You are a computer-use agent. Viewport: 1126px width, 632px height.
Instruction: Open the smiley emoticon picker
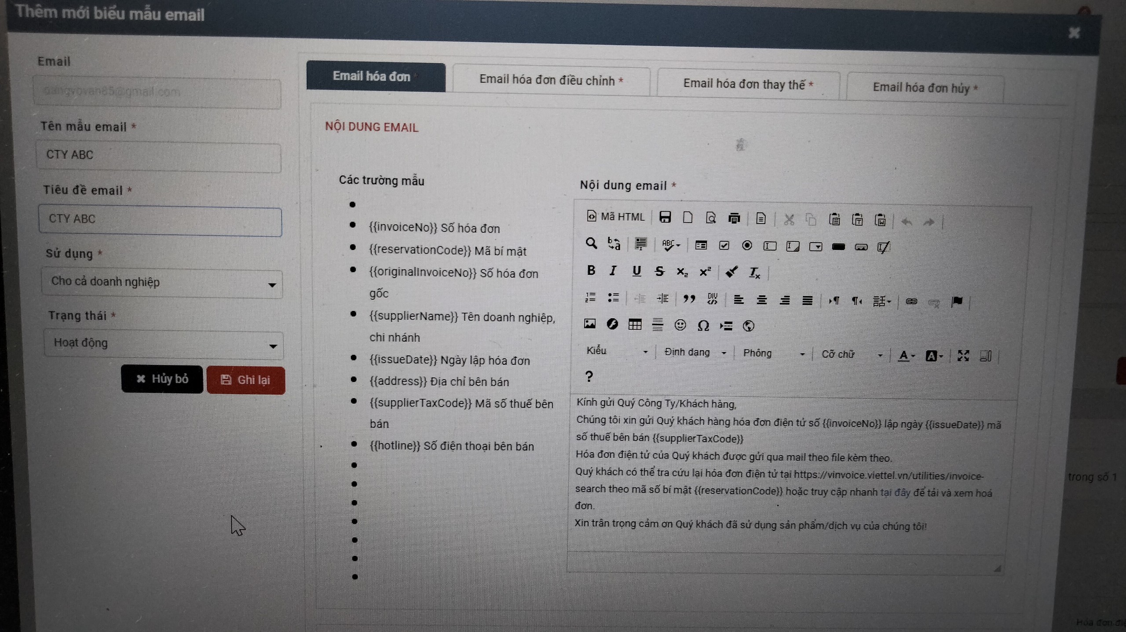click(x=680, y=325)
